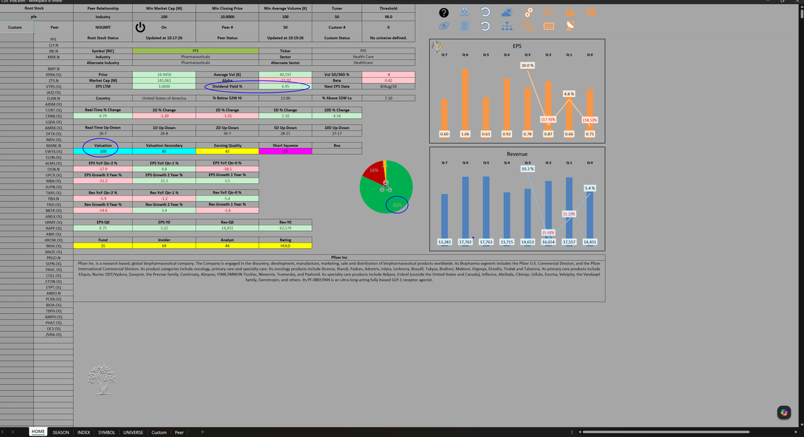Select the Min Closing Price 10.0000 cell
This screenshot has width=804, height=437.
coord(227,16)
